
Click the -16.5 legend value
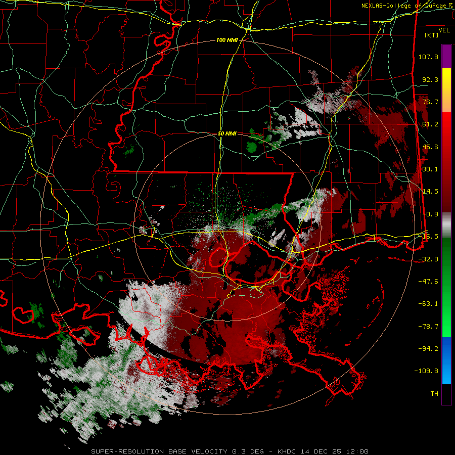pyautogui.click(x=428, y=237)
